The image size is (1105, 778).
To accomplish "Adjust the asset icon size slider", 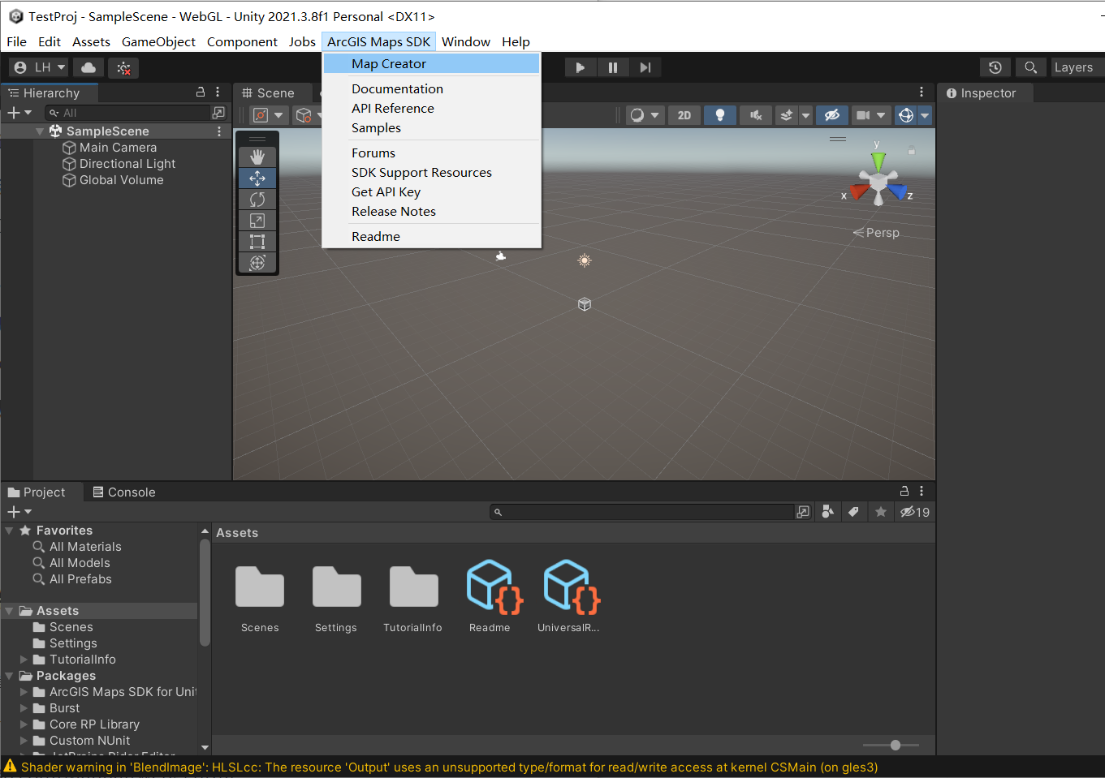I will [x=895, y=745].
